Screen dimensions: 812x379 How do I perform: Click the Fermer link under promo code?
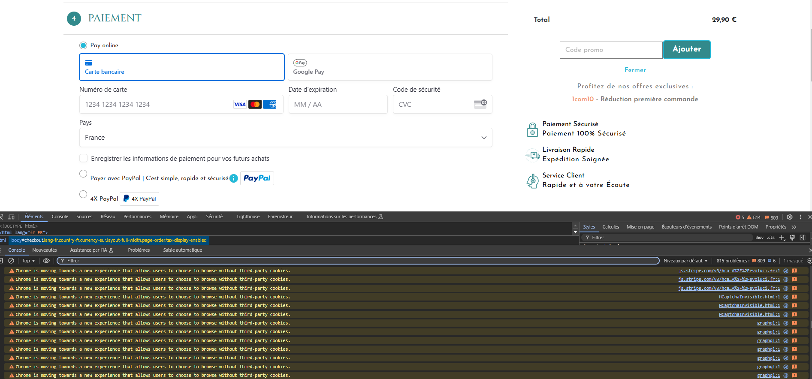635,70
